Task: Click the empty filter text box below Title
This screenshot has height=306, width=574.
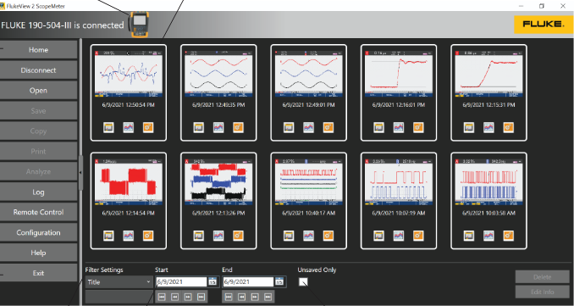Action: 119,297
